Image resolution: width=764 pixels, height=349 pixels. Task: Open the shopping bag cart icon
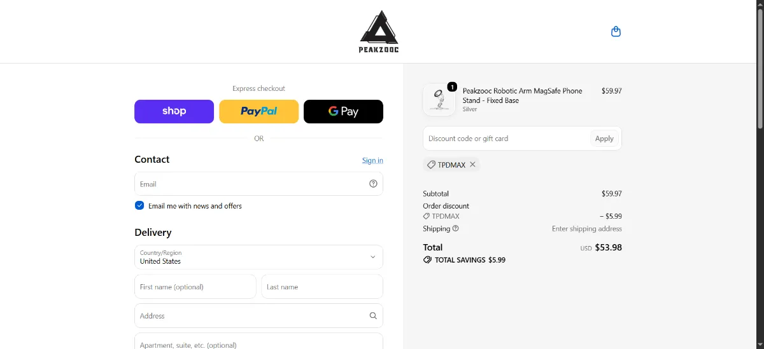[x=616, y=31]
